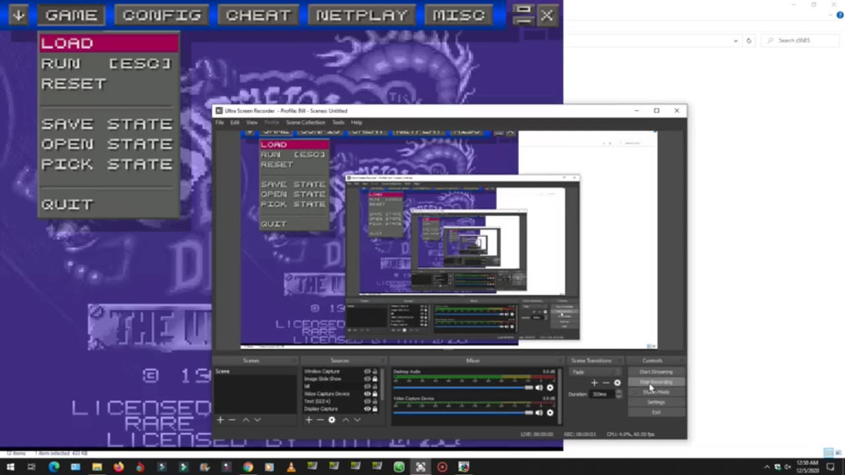Open the GAME menu in ZSNES
This screenshot has height=475, width=845.
point(71,15)
